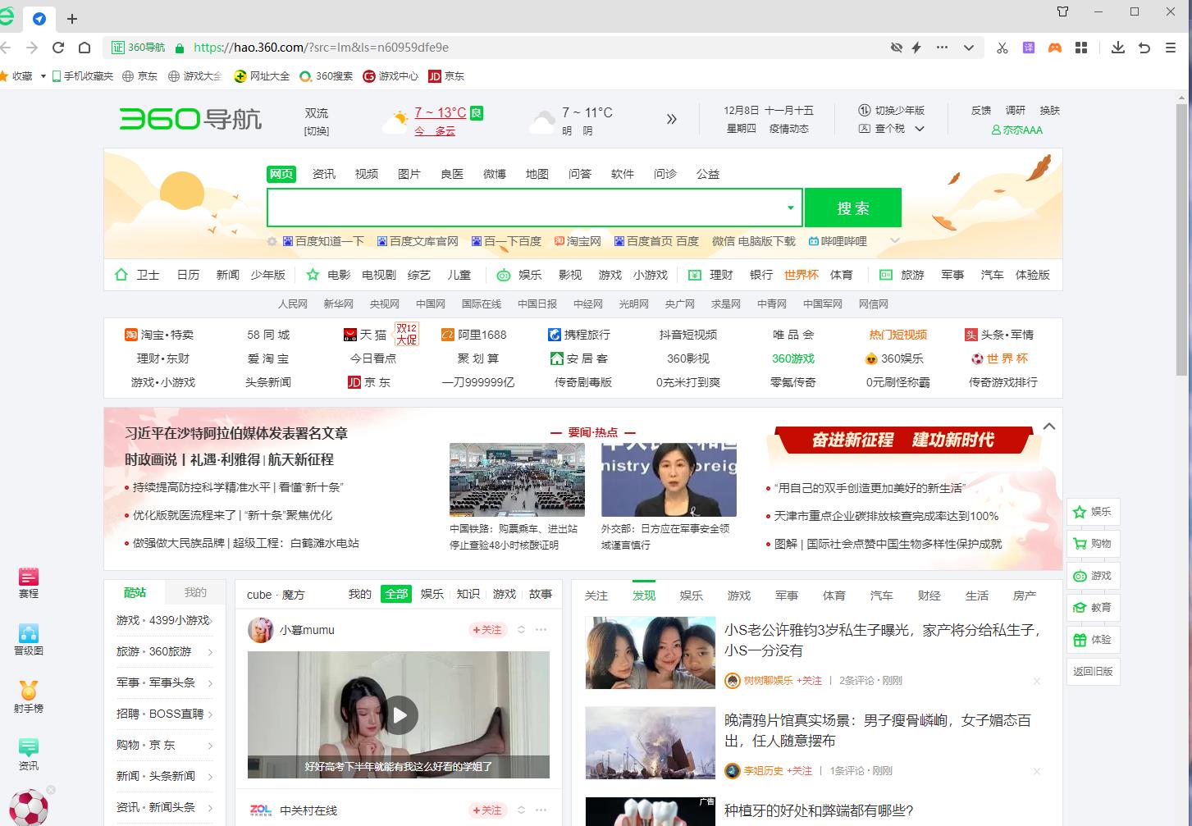Switch to the 视频 search tab
The height and width of the screenshot is (826, 1192).
pyautogui.click(x=367, y=173)
